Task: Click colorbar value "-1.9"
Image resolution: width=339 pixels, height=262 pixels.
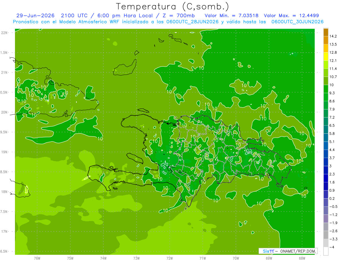Action: 333,223
